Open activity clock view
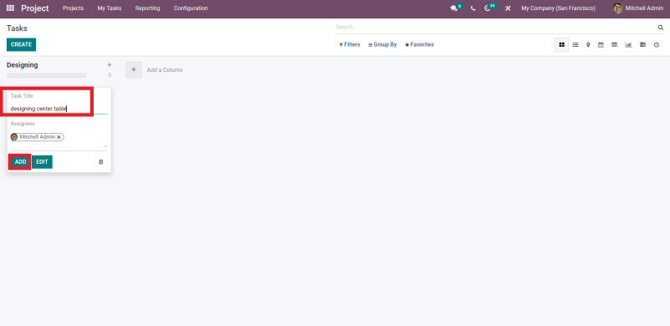 (657, 44)
